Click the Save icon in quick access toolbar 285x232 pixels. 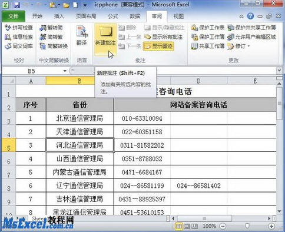tap(17, 5)
